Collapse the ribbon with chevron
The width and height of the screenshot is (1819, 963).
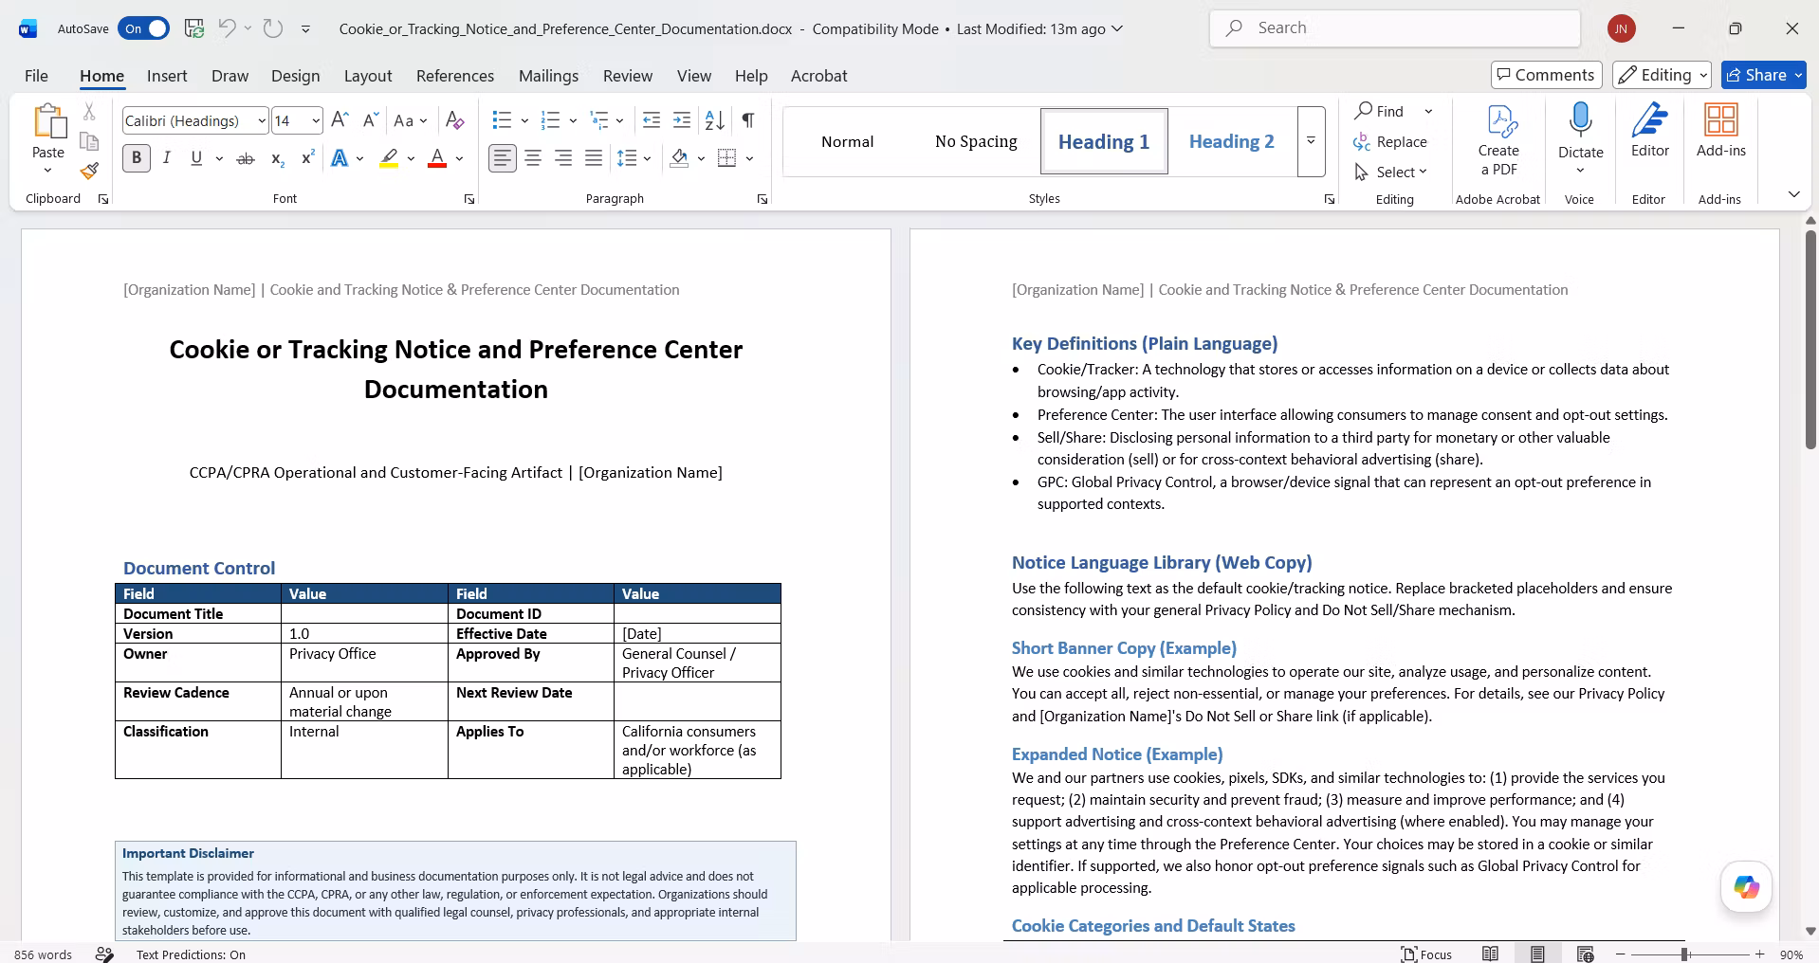pos(1793,194)
